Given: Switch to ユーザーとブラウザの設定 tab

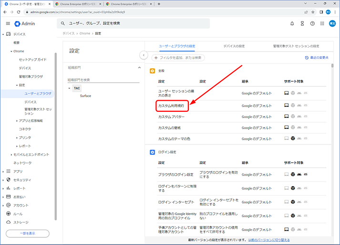Looking at the screenshot, I should click(x=177, y=46).
